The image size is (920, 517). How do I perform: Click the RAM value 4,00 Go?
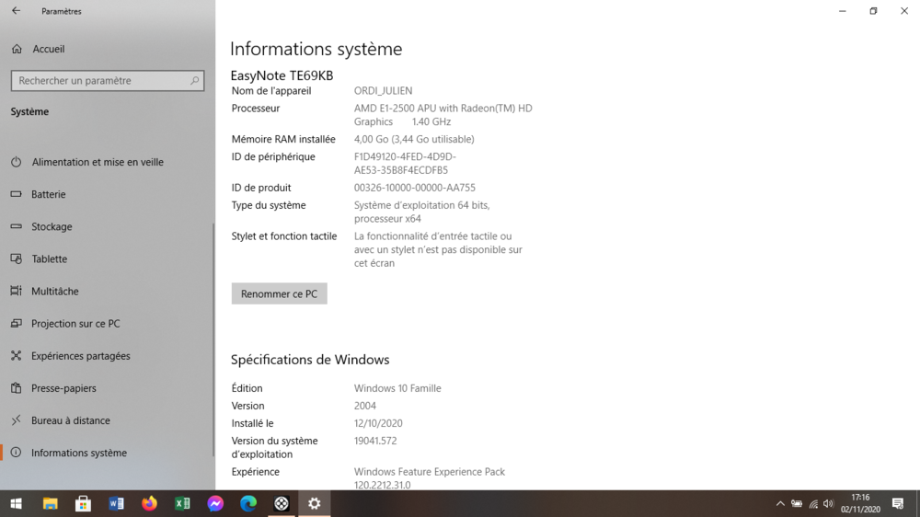tap(371, 139)
